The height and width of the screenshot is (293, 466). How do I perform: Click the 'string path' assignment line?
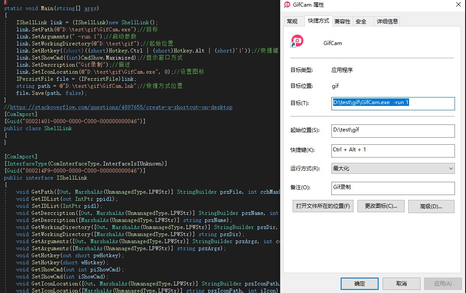pyautogui.click(x=99, y=86)
